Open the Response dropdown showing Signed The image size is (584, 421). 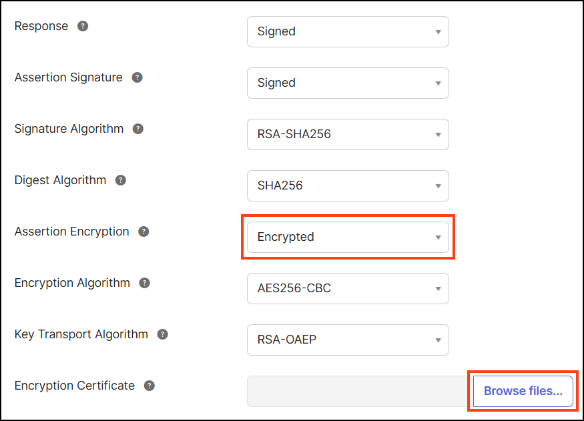coord(347,31)
